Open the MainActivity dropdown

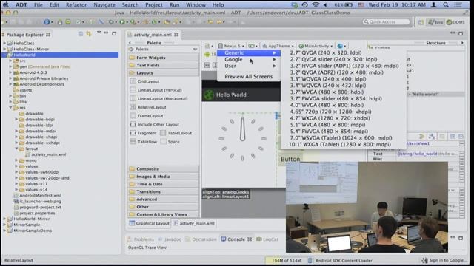click(316, 46)
